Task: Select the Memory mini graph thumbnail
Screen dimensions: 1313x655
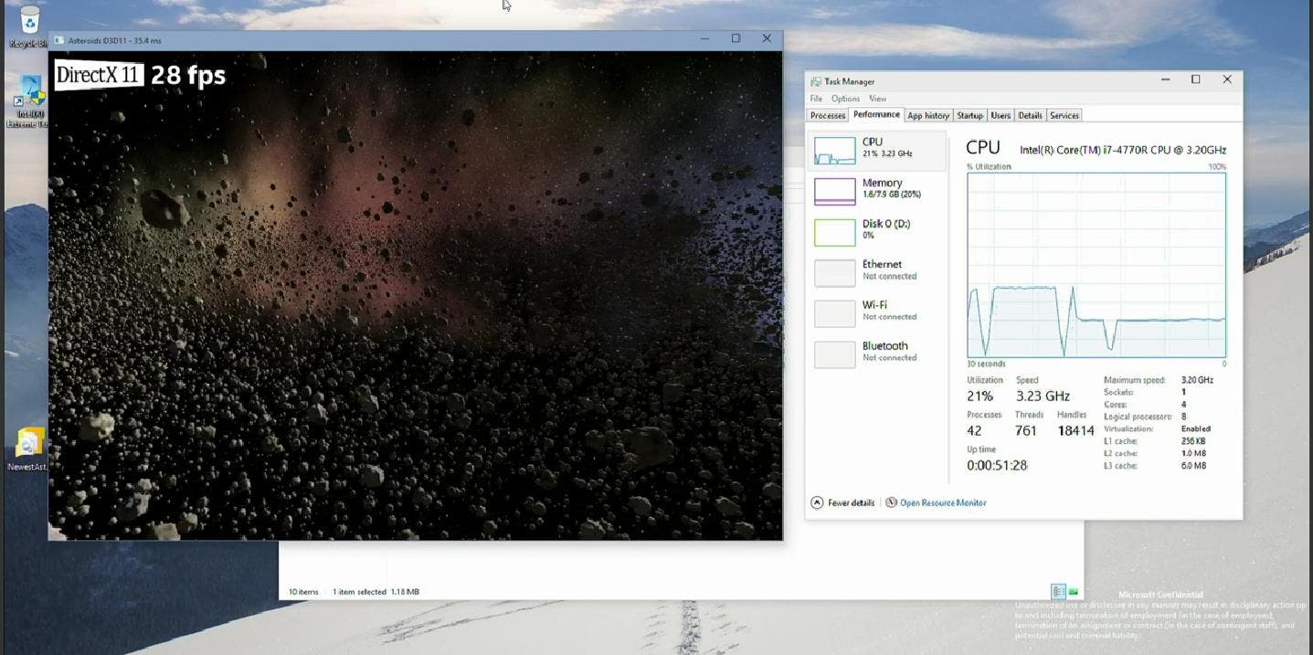Action: (834, 191)
